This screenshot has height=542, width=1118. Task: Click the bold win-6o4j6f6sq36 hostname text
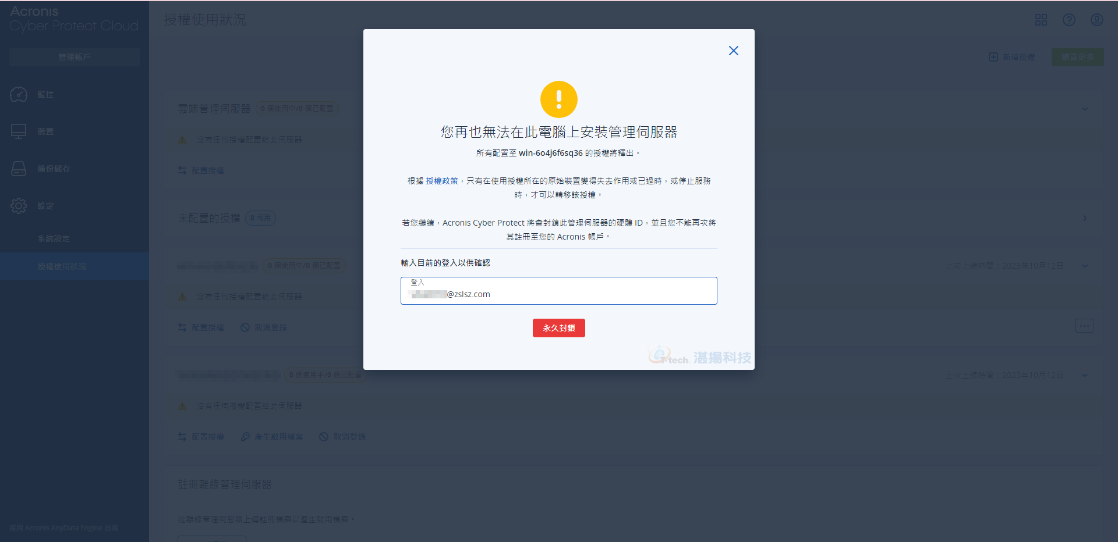click(551, 153)
